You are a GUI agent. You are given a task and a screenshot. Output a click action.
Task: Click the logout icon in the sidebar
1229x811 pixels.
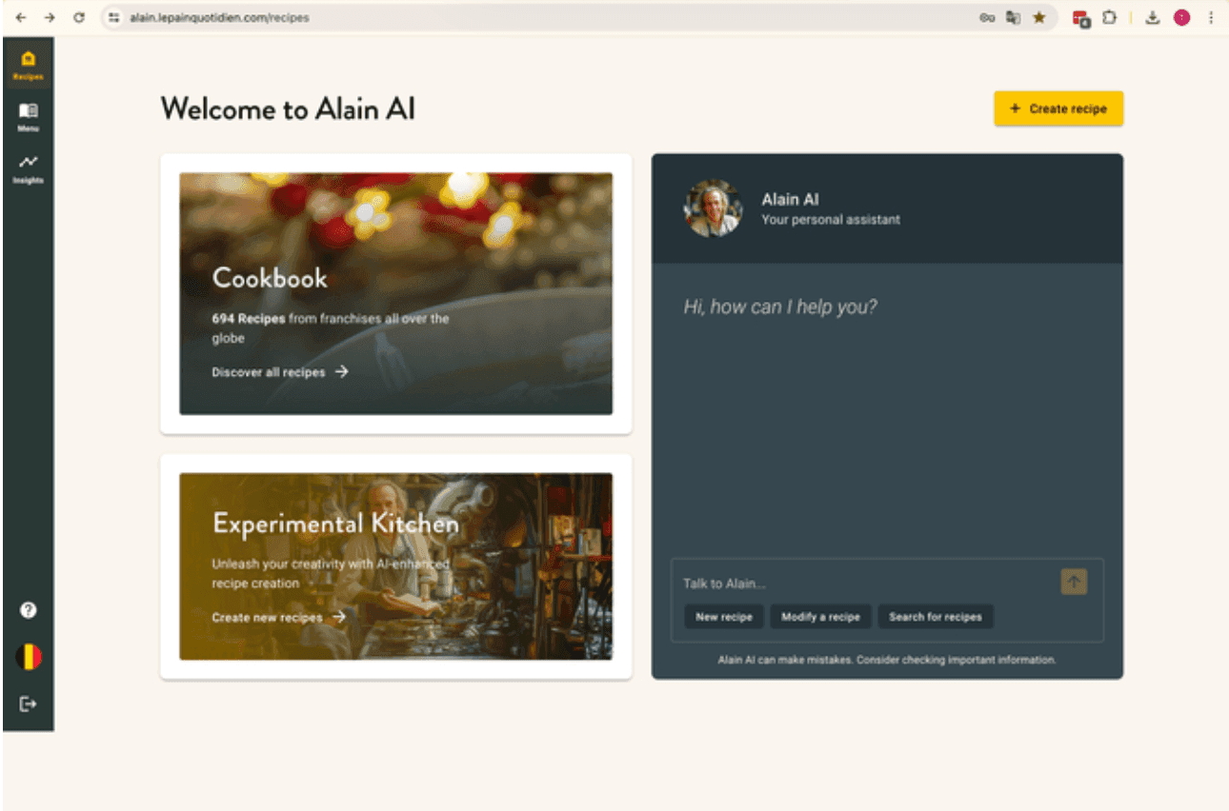coord(29,703)
